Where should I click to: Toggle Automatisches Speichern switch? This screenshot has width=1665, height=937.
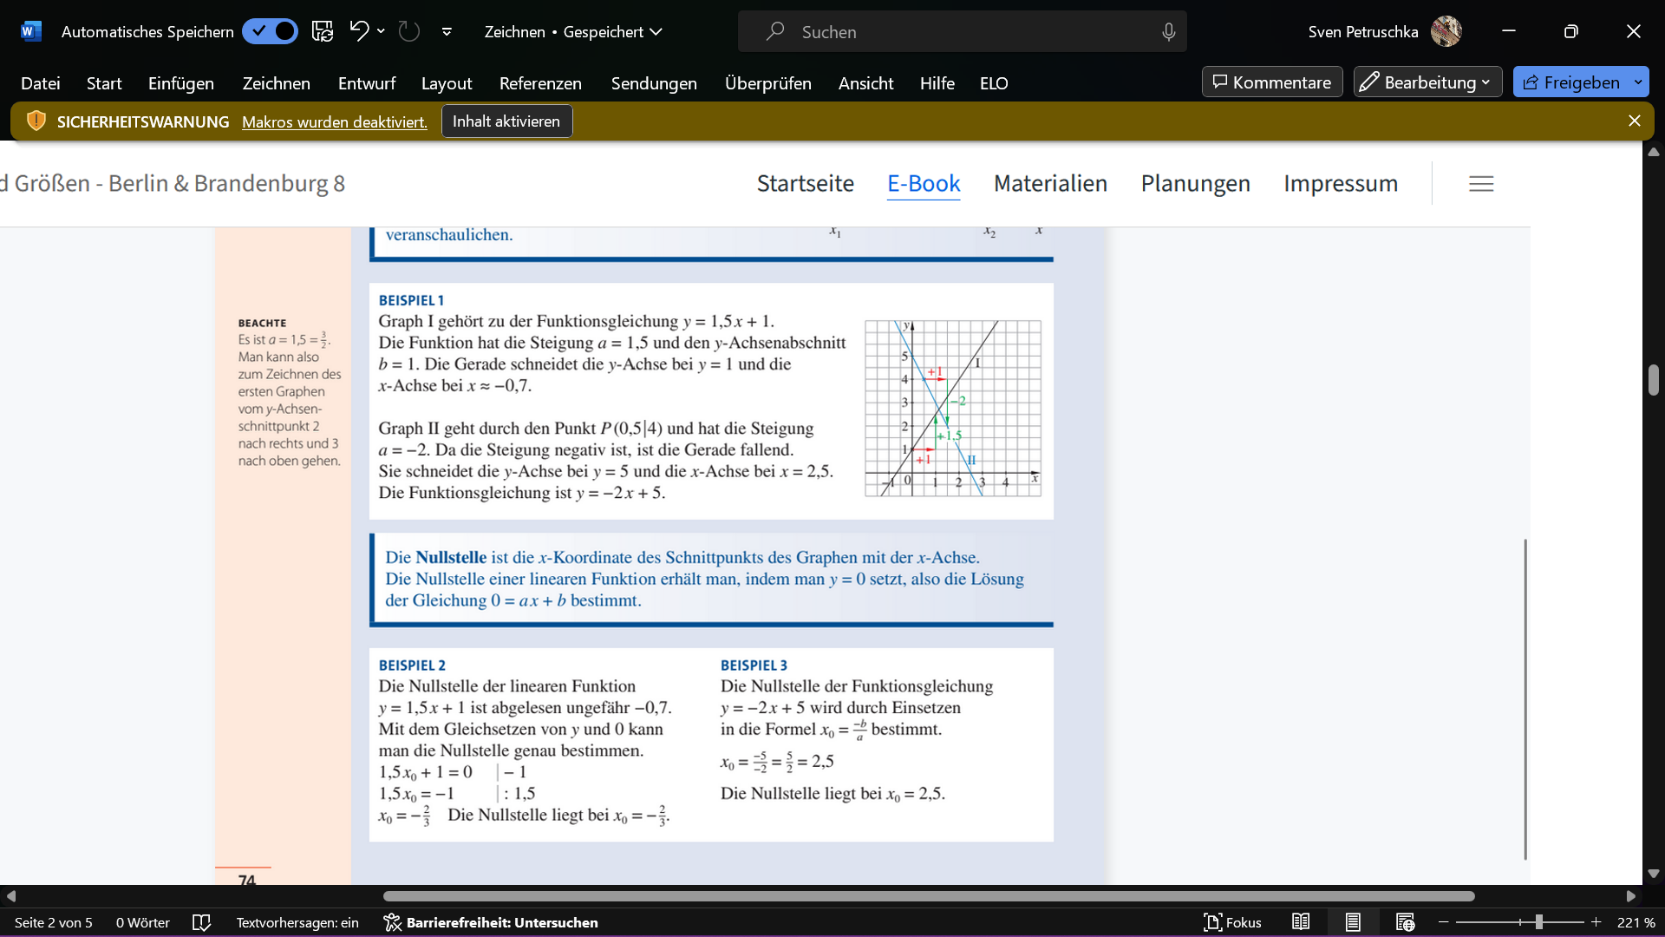[270, 31]
